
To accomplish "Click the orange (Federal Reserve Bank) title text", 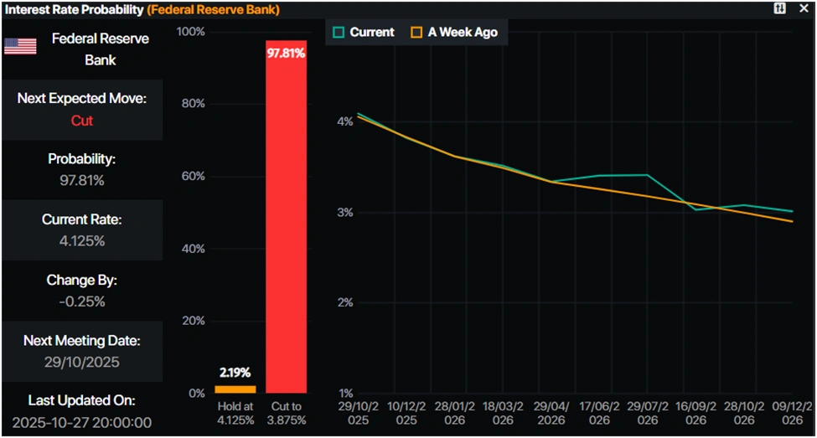I will click(x=213, y=9).
